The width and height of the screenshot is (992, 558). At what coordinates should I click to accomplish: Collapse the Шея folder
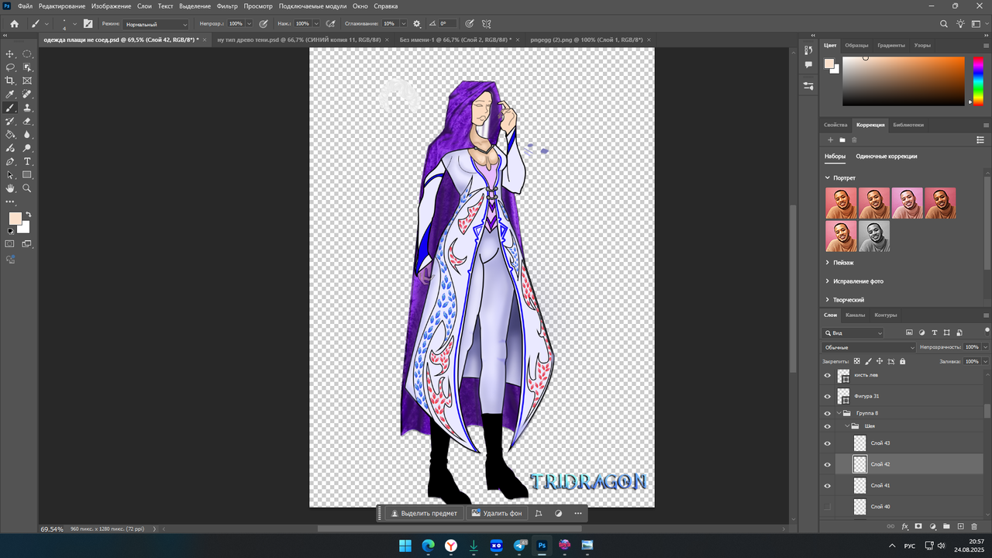(847, 426)
